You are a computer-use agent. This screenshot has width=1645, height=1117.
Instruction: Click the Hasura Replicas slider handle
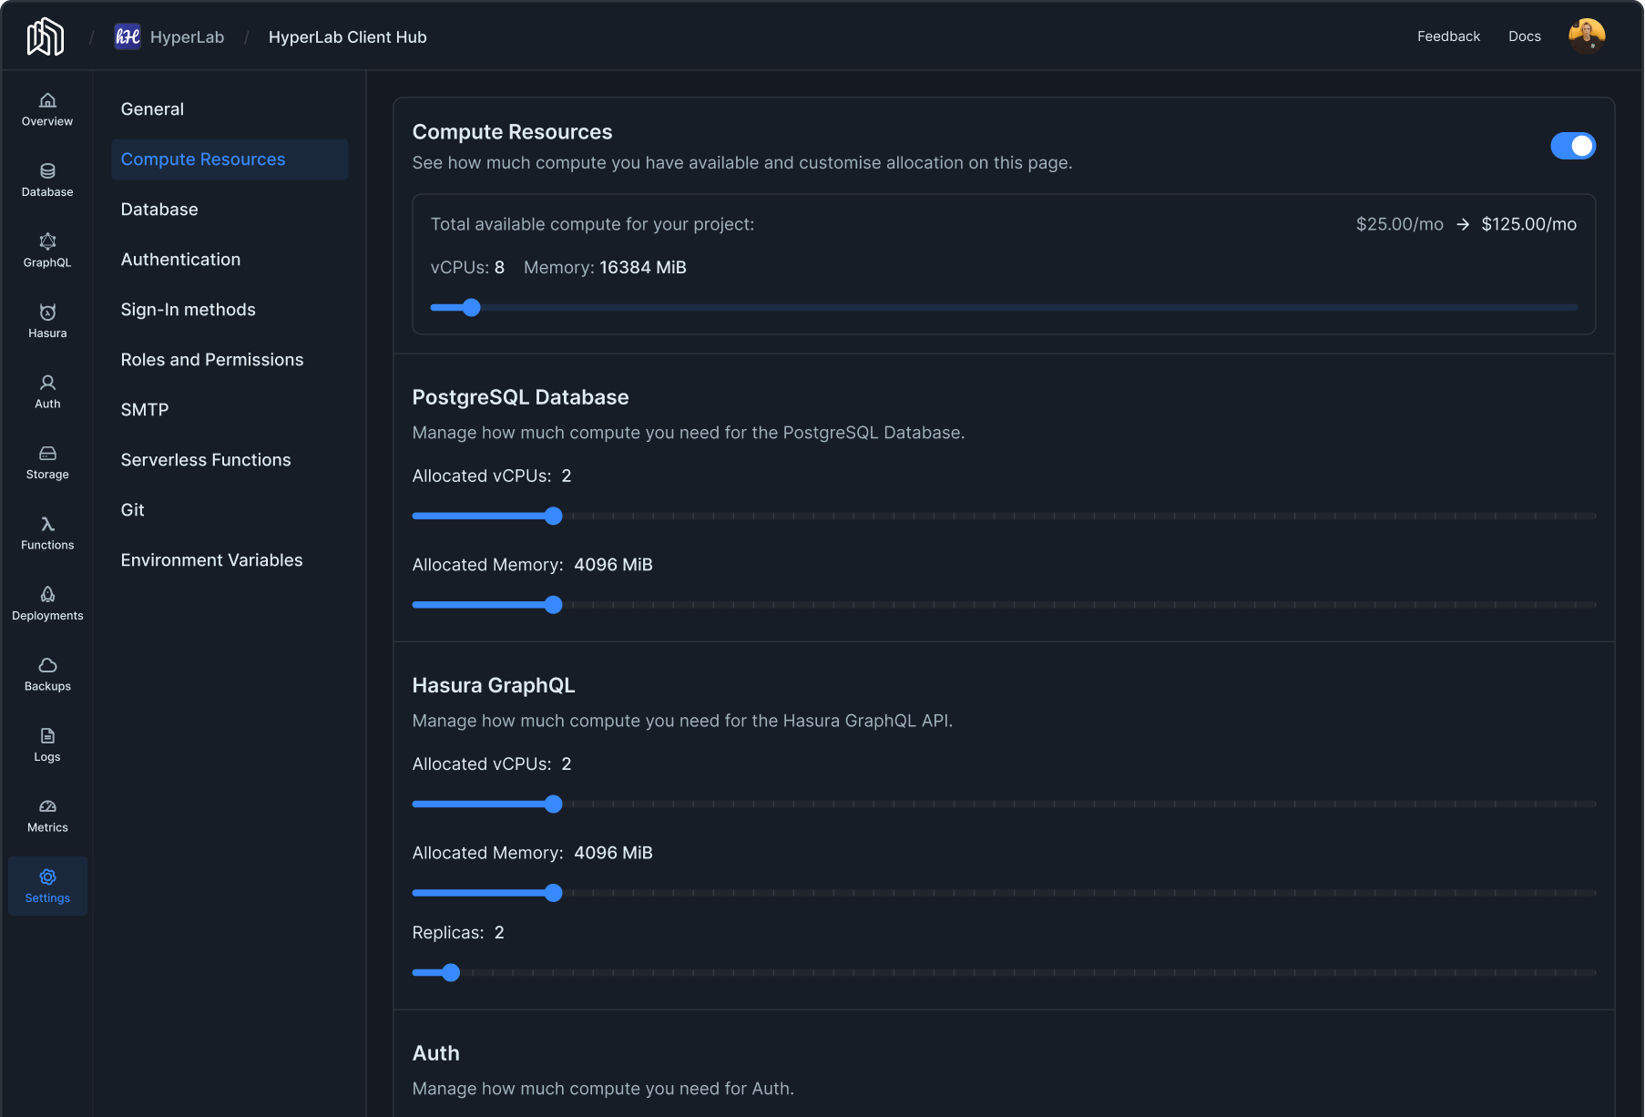click(x=451, y=973)
